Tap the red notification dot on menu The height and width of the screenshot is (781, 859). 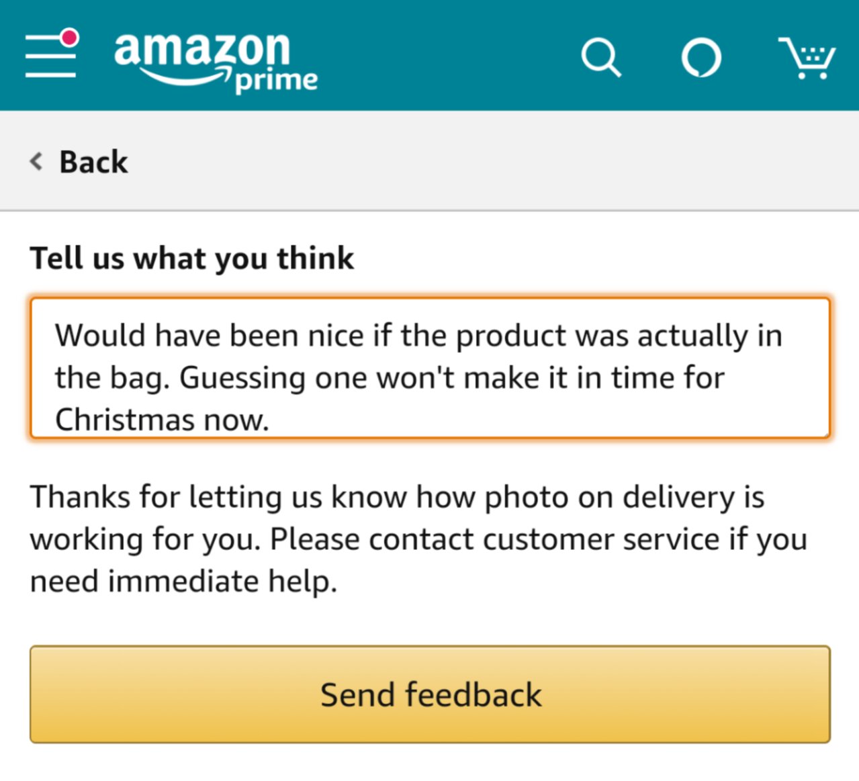pyautogui.click(x=70, y=38)
